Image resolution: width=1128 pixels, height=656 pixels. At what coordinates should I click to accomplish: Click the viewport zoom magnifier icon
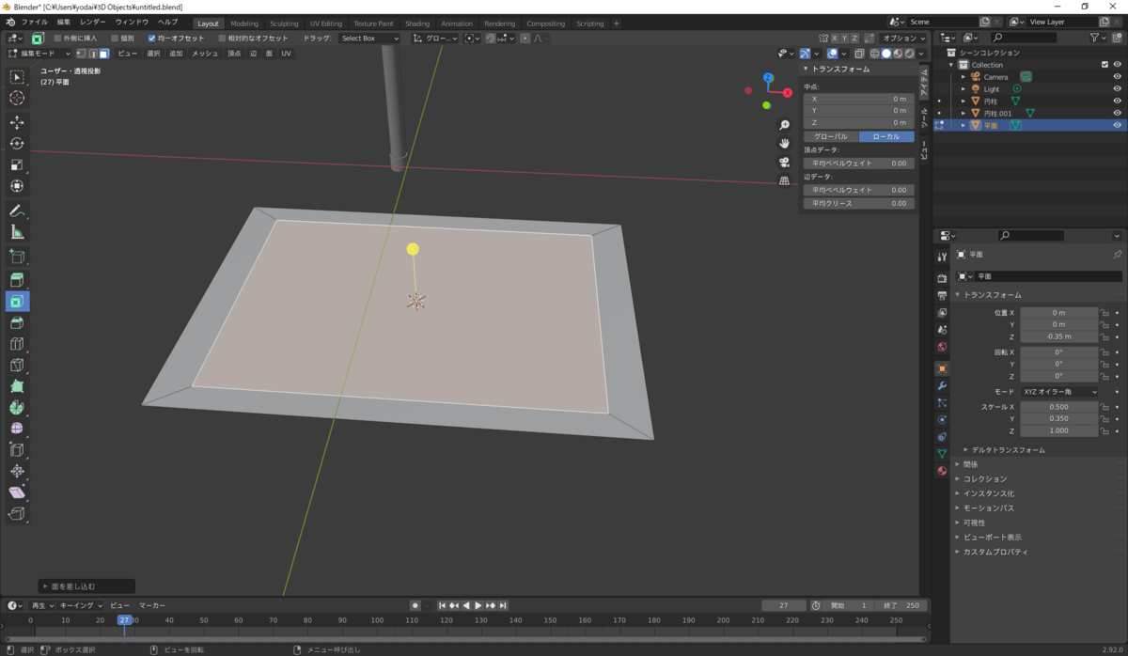pyautogui.click(x=784, y=125)
